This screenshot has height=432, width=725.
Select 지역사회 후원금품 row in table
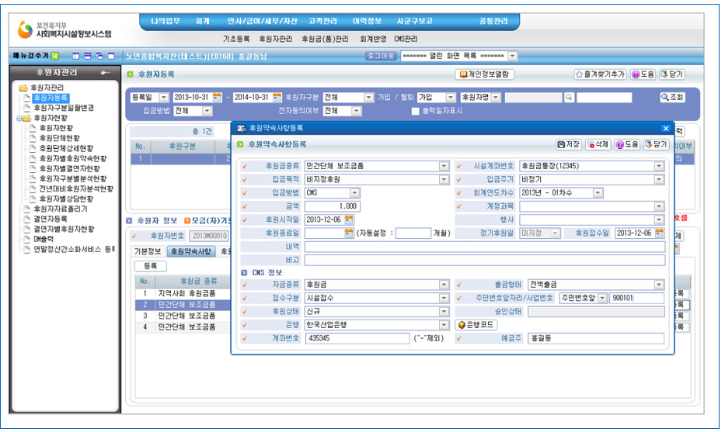click(x=183, y=293)
